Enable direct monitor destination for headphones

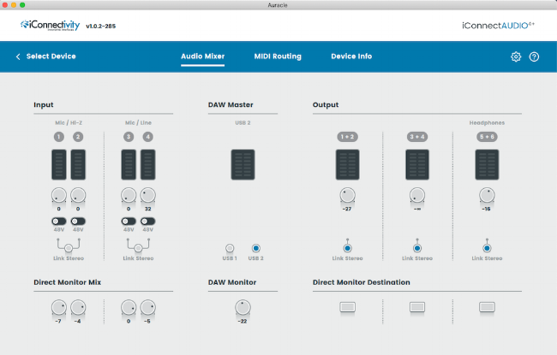[487, 307]
